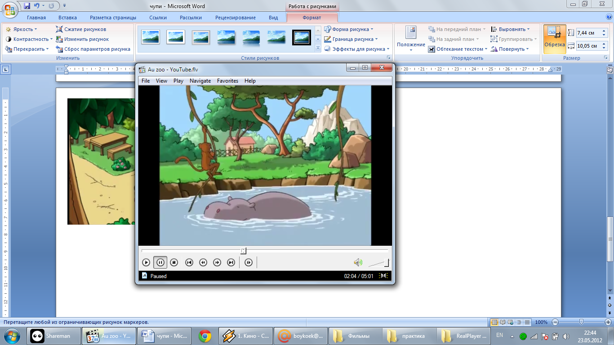Stop the Au zoo video playback

coord(174,262)
